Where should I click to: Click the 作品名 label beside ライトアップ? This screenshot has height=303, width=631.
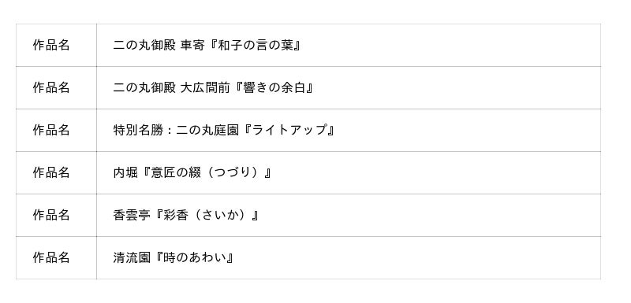(51, 130)
